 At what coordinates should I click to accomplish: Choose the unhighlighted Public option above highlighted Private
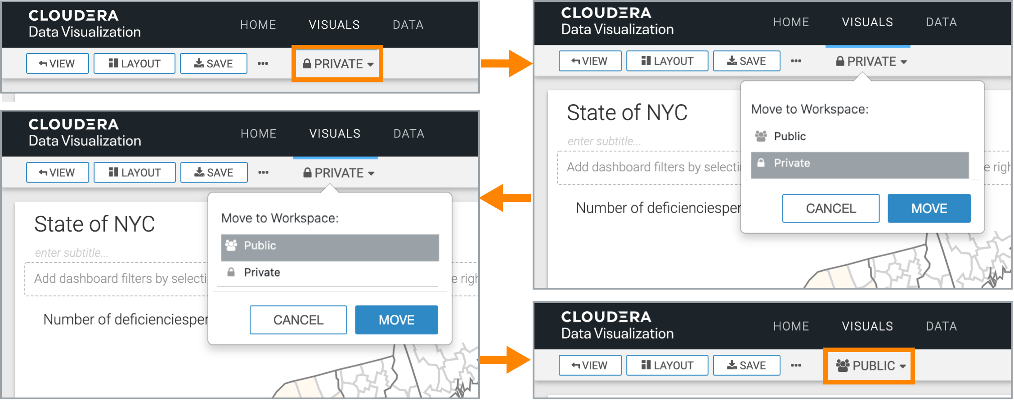click(790, 136)
